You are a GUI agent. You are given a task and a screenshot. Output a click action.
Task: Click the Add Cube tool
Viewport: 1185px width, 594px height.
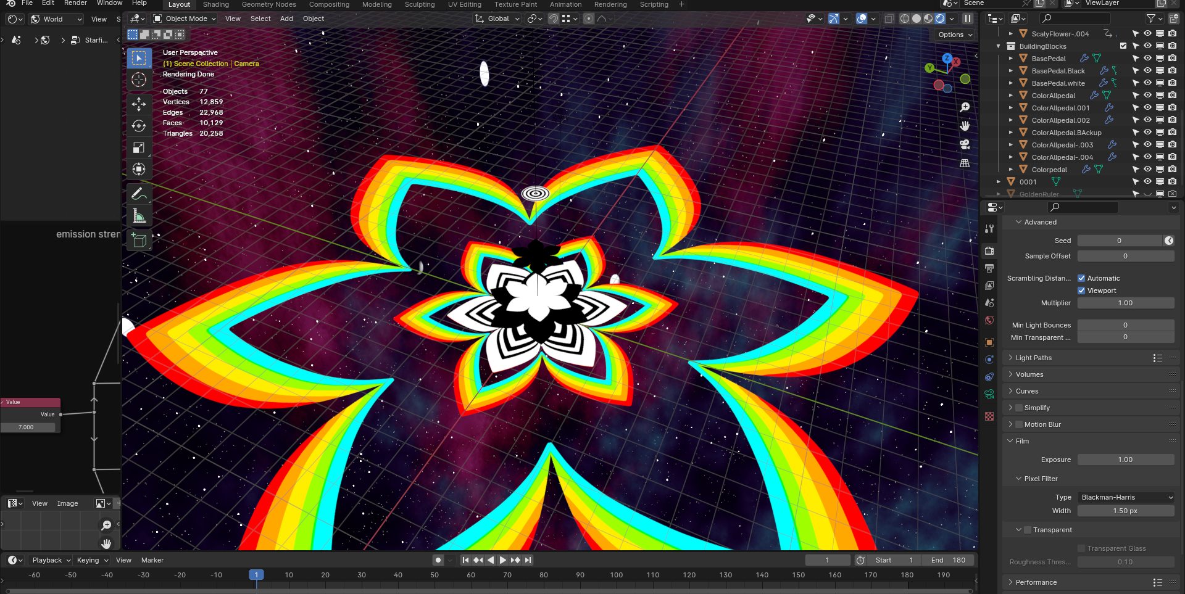tap(139, 241)
